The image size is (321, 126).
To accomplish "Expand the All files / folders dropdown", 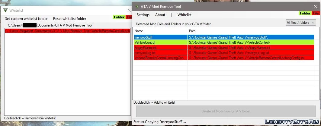I will (301, 23).
